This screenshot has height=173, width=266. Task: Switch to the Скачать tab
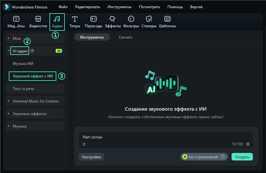click(x=125, y=37)
